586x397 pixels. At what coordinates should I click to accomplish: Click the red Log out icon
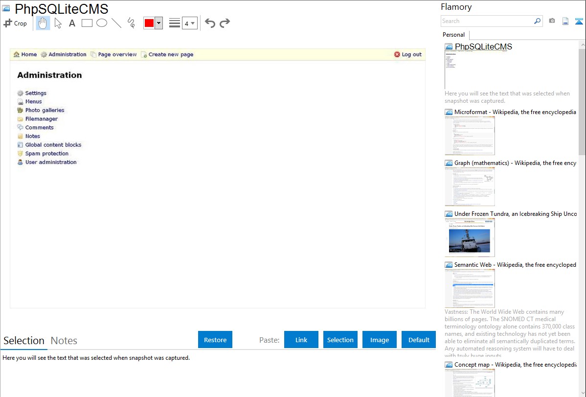click(x=397, y=54)
